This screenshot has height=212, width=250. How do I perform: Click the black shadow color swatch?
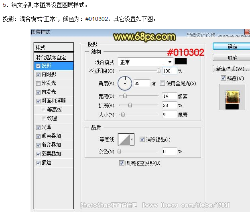click(x=181, y=62)
